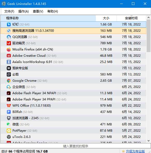Click the 企业微信 icon
151x153 pixels.
point(9,87)
